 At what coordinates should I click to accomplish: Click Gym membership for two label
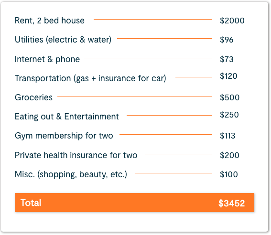[64, 136]
